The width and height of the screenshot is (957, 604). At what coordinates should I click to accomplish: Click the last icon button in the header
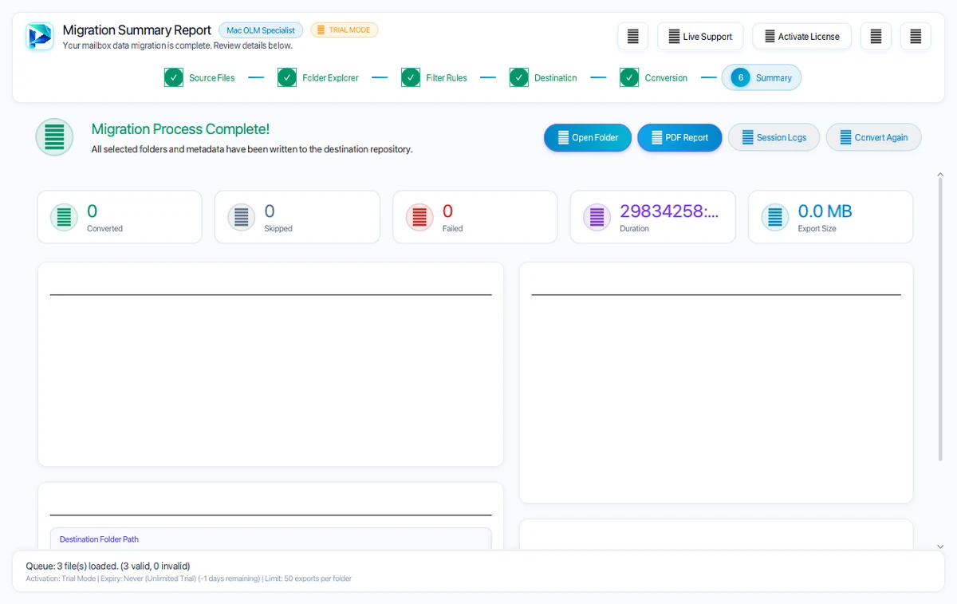click(916, 37)
